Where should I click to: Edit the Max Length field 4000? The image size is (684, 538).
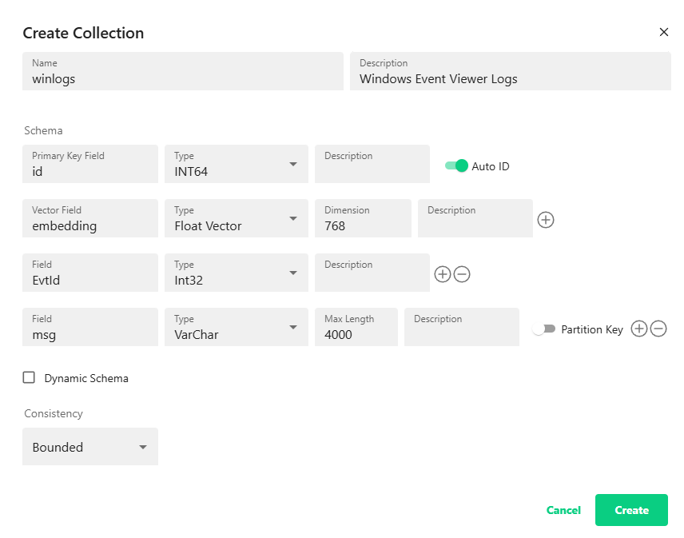pyautogui.click(x=356, y=327)
